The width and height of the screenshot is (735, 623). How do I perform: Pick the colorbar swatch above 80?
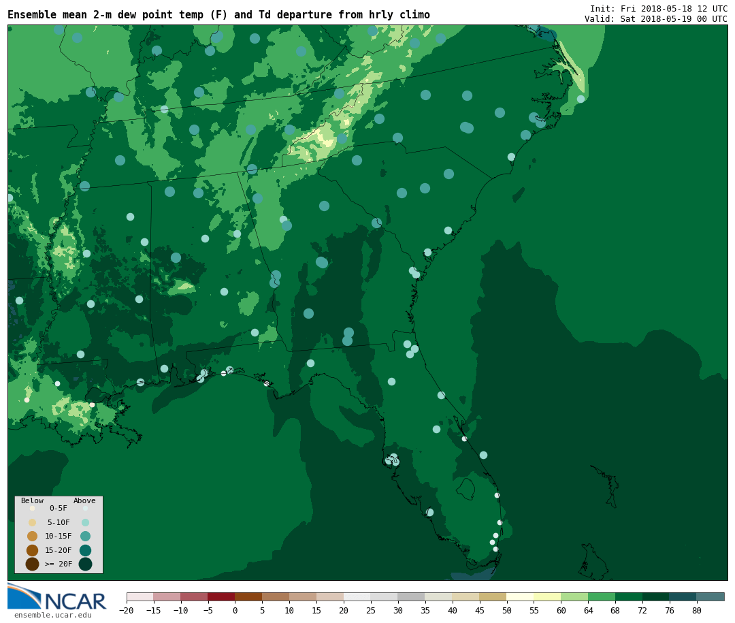pos(710,597)
